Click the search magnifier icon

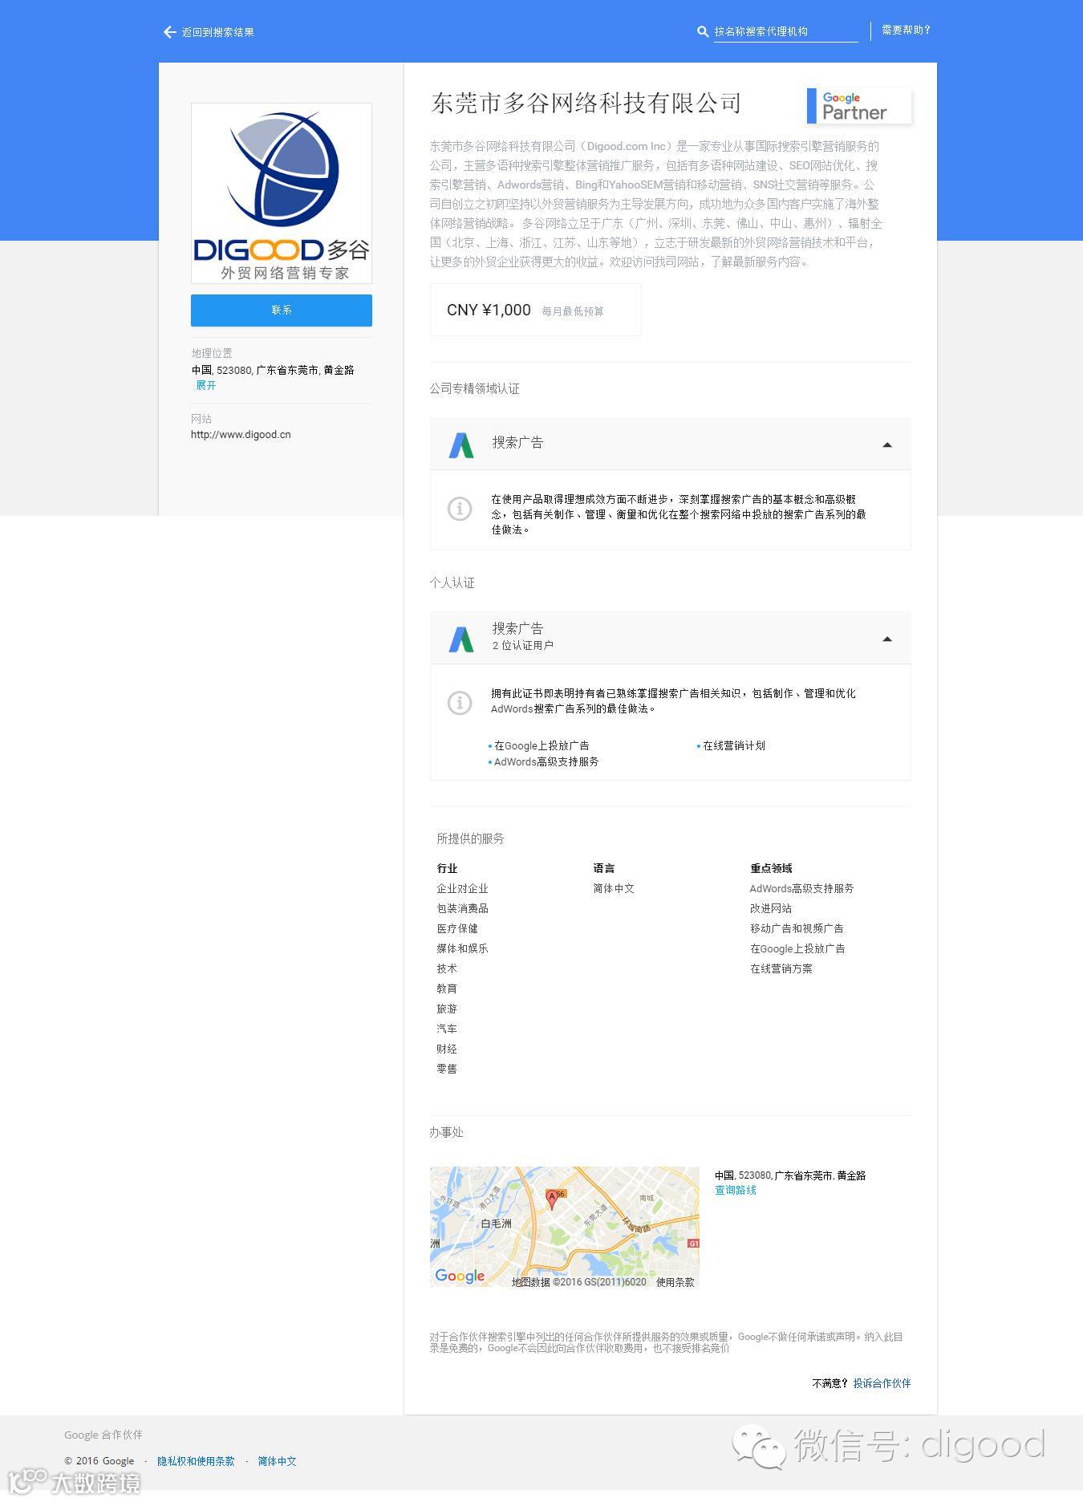pos(703,32)
